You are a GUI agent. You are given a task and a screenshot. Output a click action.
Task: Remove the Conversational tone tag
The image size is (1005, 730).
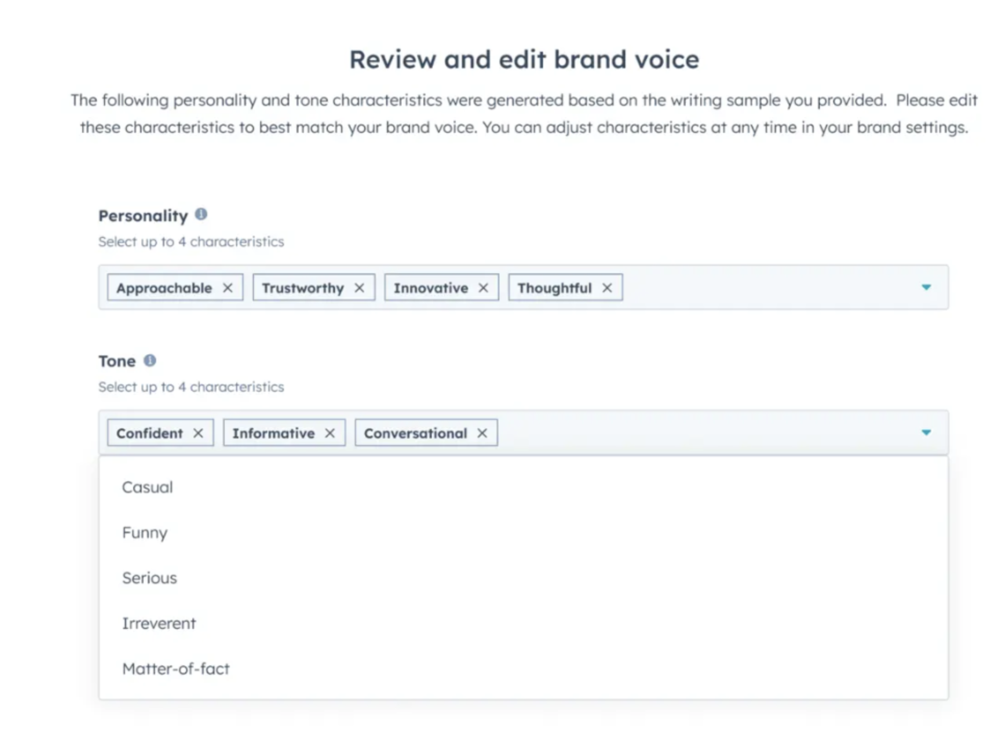tap(482, 433)
